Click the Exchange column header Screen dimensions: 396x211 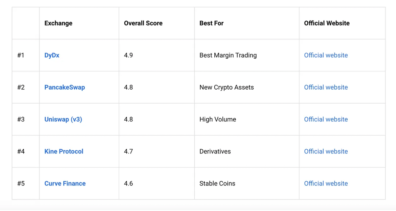coord(58,23)
